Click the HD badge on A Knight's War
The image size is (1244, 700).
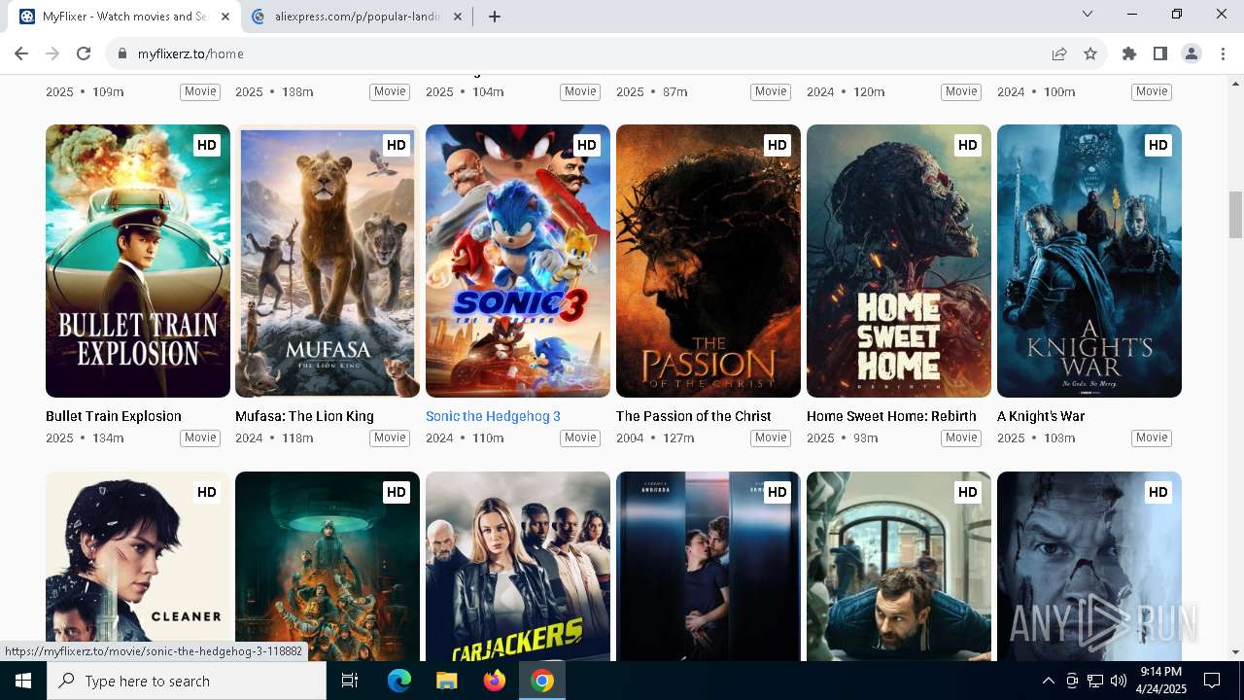(1158, 145)
